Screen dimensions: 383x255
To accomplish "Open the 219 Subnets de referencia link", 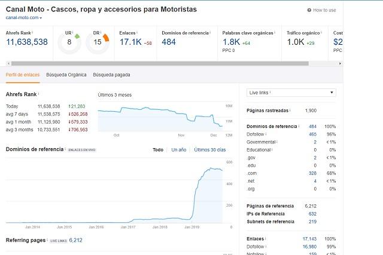I will pos(312,222).
